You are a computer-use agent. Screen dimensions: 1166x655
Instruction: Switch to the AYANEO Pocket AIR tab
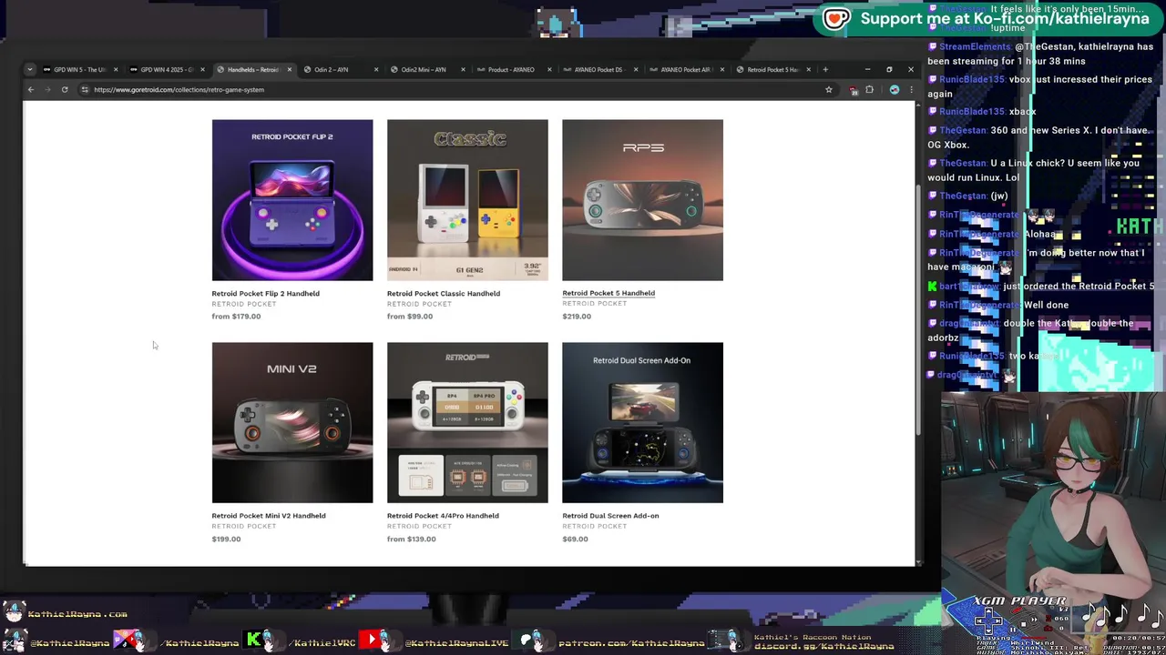[x=685, y=69]
